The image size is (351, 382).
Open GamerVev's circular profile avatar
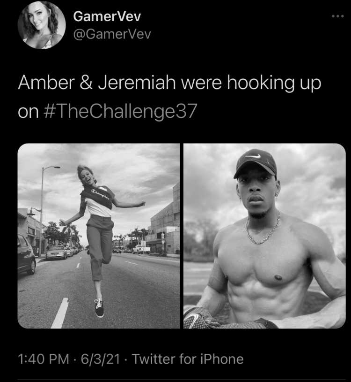tap(42, 25)
